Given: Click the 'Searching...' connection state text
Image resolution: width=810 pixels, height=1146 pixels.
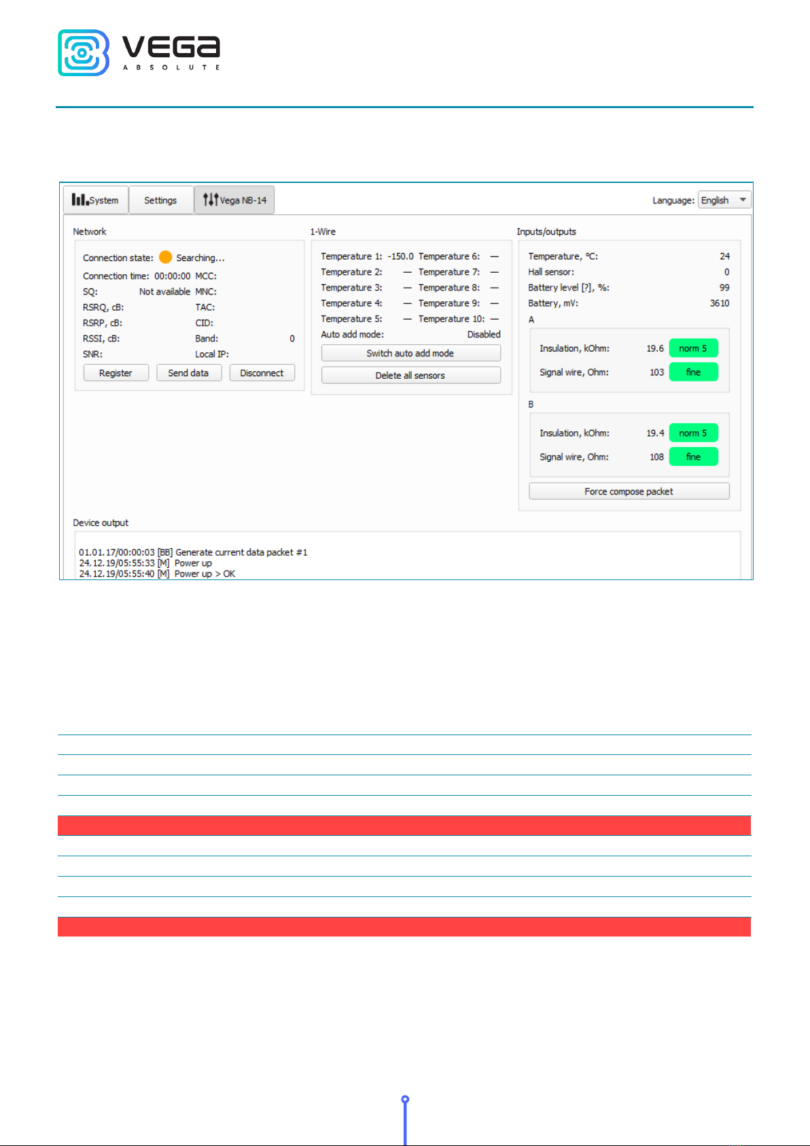Looking at the screenshot, I should coord(200,258).
